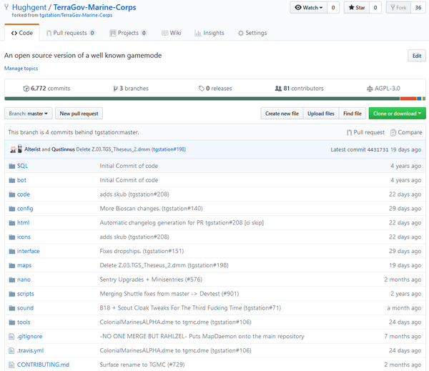Viewport: 429px width, 371px height.
Task: Click the releases tag icon
Action: tap(202, 89)
